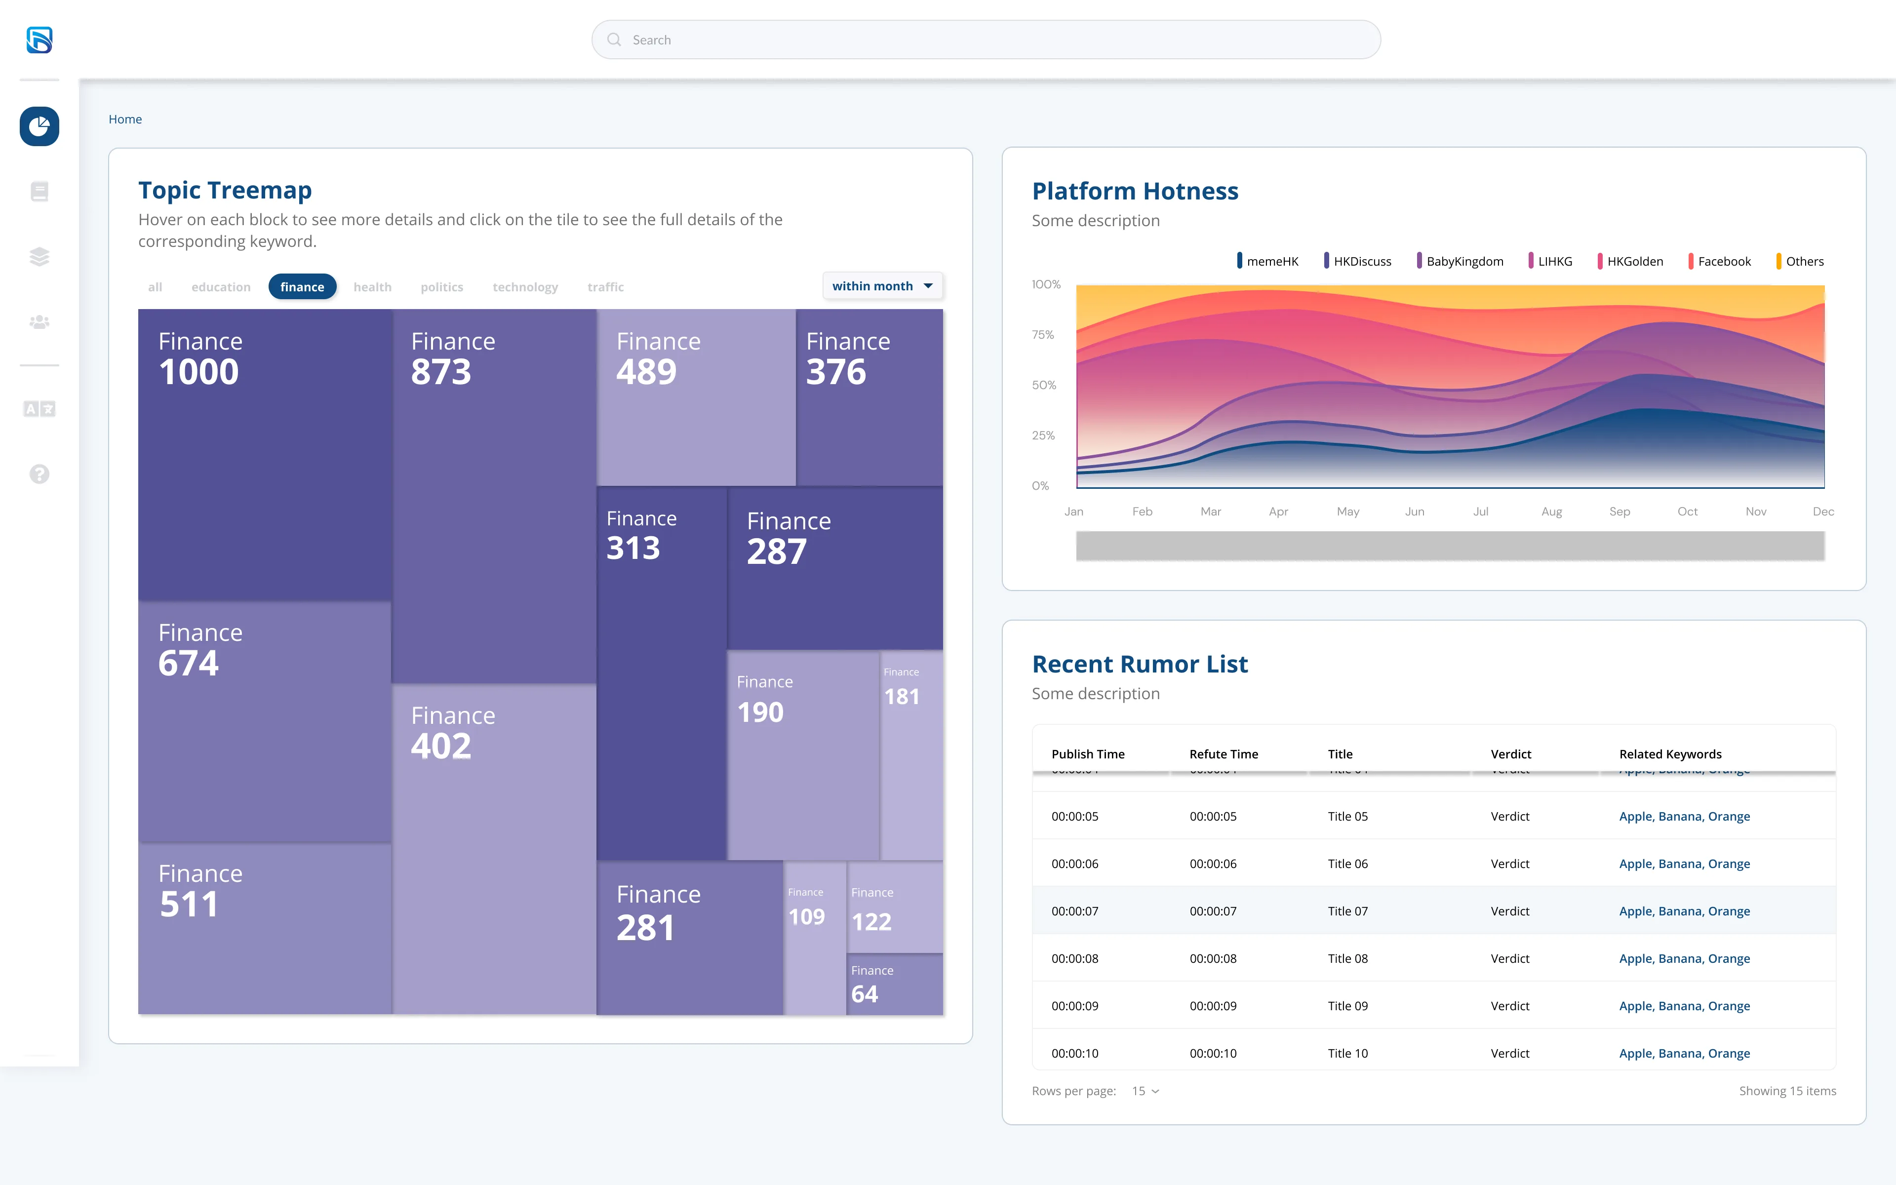
Task: Toggle BabyKingdom legend series
Action: (1460, 261)
